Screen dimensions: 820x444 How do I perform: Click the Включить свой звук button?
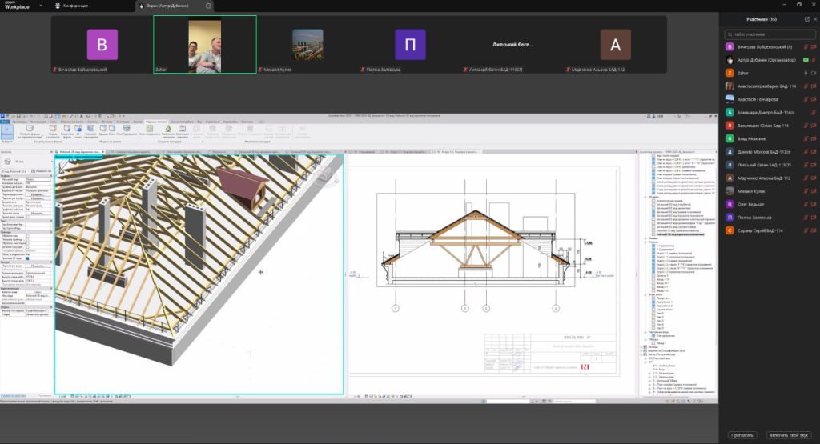[x=790, y=435]
